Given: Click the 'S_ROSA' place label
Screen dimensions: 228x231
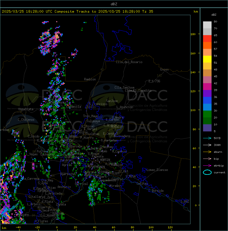Looking at the screenshot, I should click(x=130, y=176).
